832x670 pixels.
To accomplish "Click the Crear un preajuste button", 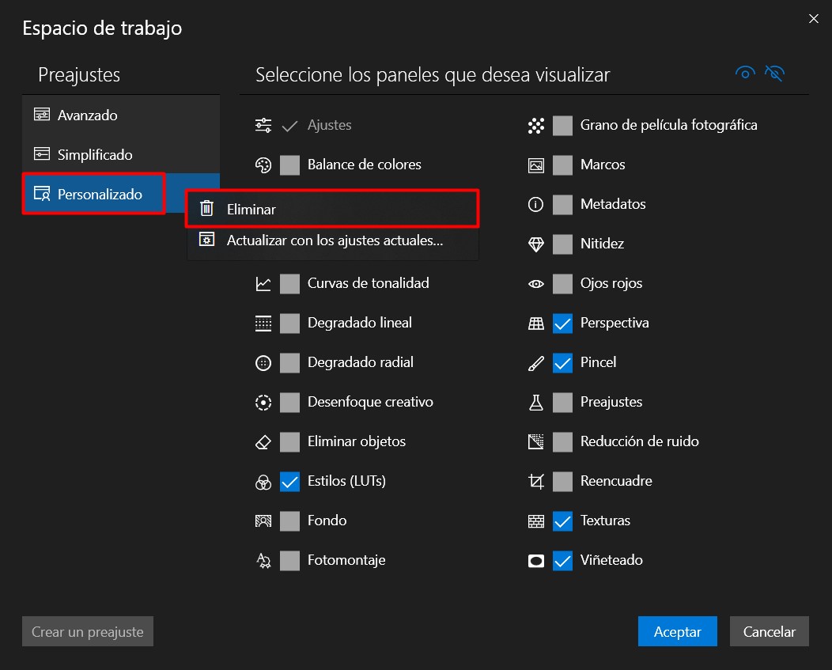I will click(88, 631).
